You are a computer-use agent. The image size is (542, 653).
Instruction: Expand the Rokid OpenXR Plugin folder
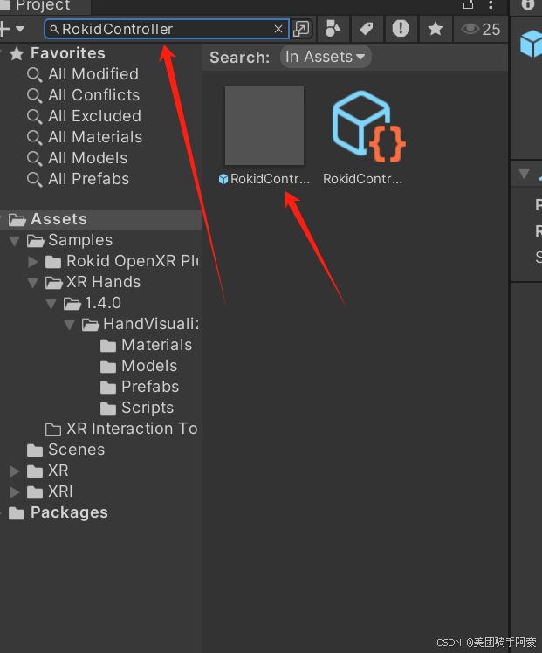32,262
